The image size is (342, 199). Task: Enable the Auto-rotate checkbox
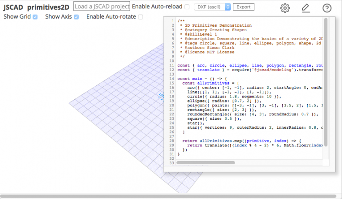point(141,17)
